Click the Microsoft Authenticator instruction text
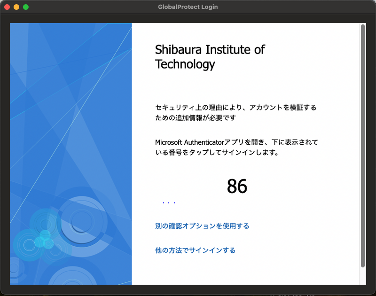Viewport: 376px width, 296px height. tap(236, 147)
